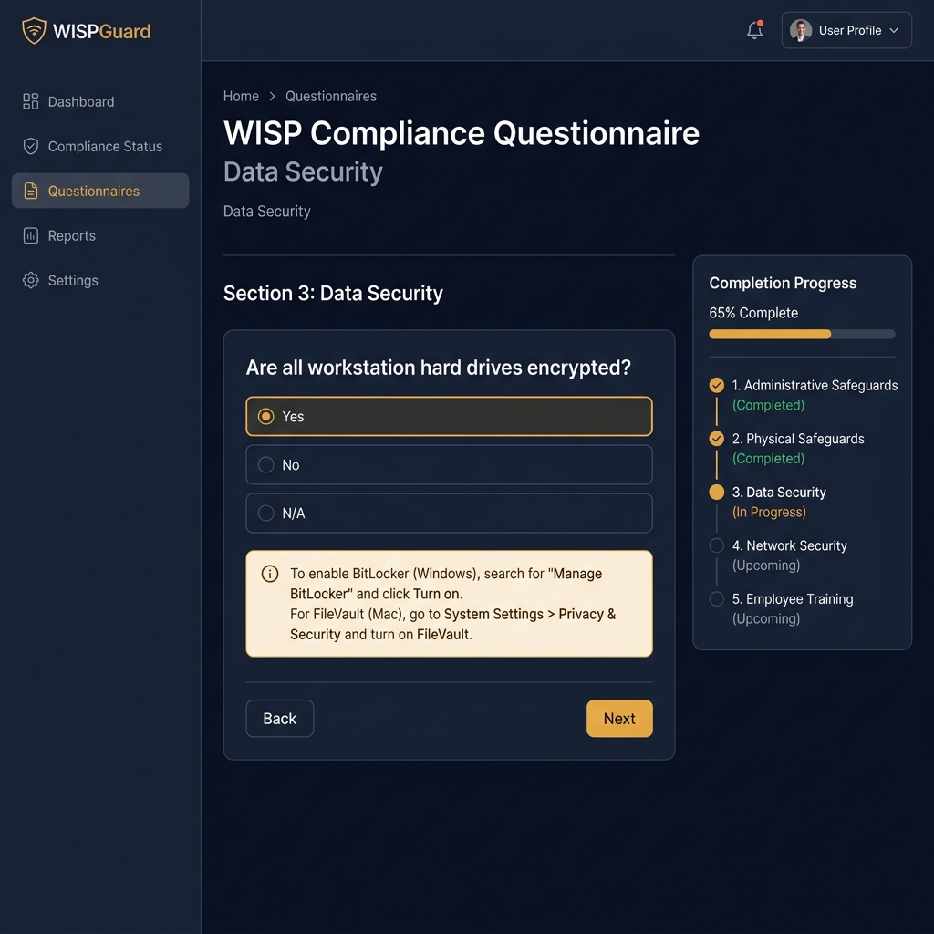
Task: Click the 4. Network Security step label
Action: pyautogui.click(x=789, y=545)
